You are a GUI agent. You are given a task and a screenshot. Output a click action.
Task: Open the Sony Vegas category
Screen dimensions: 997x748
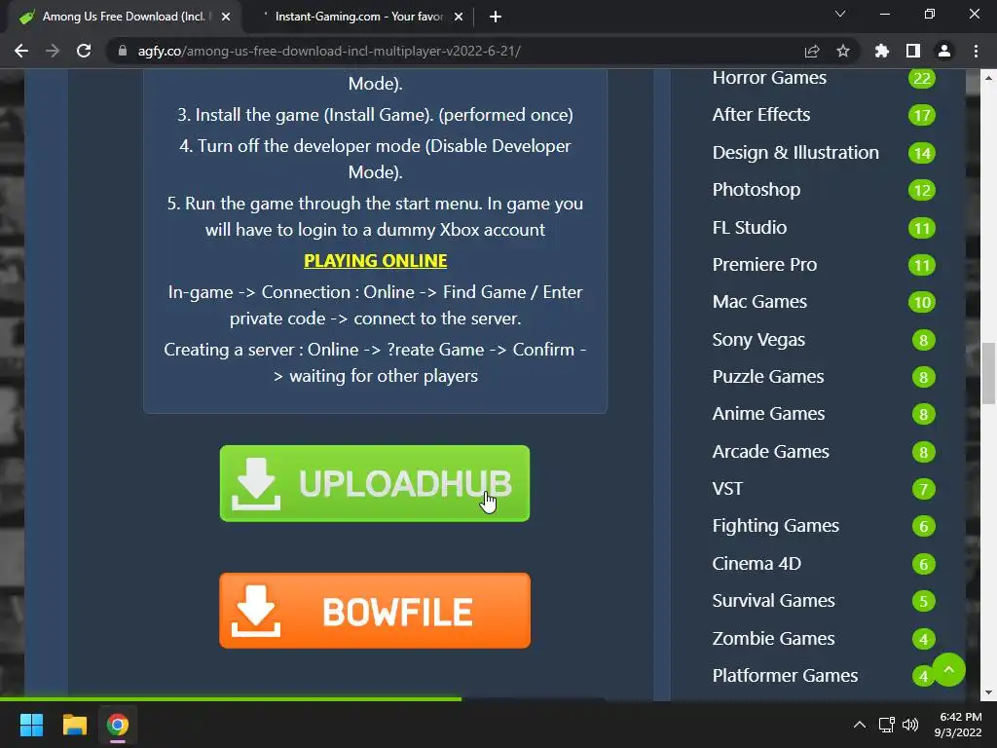pyautogui.click(x=758, y=340)
